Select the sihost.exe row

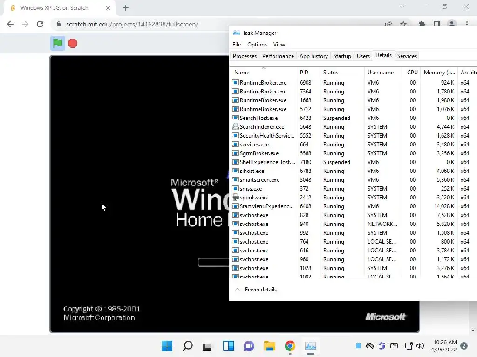pyautogui.click(x=354, y=171)
